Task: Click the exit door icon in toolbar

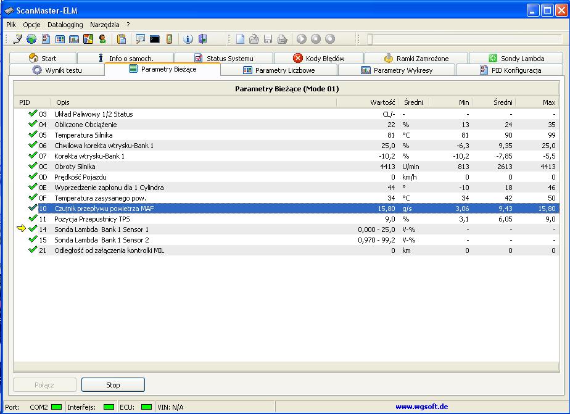Action: coord(202,39)
